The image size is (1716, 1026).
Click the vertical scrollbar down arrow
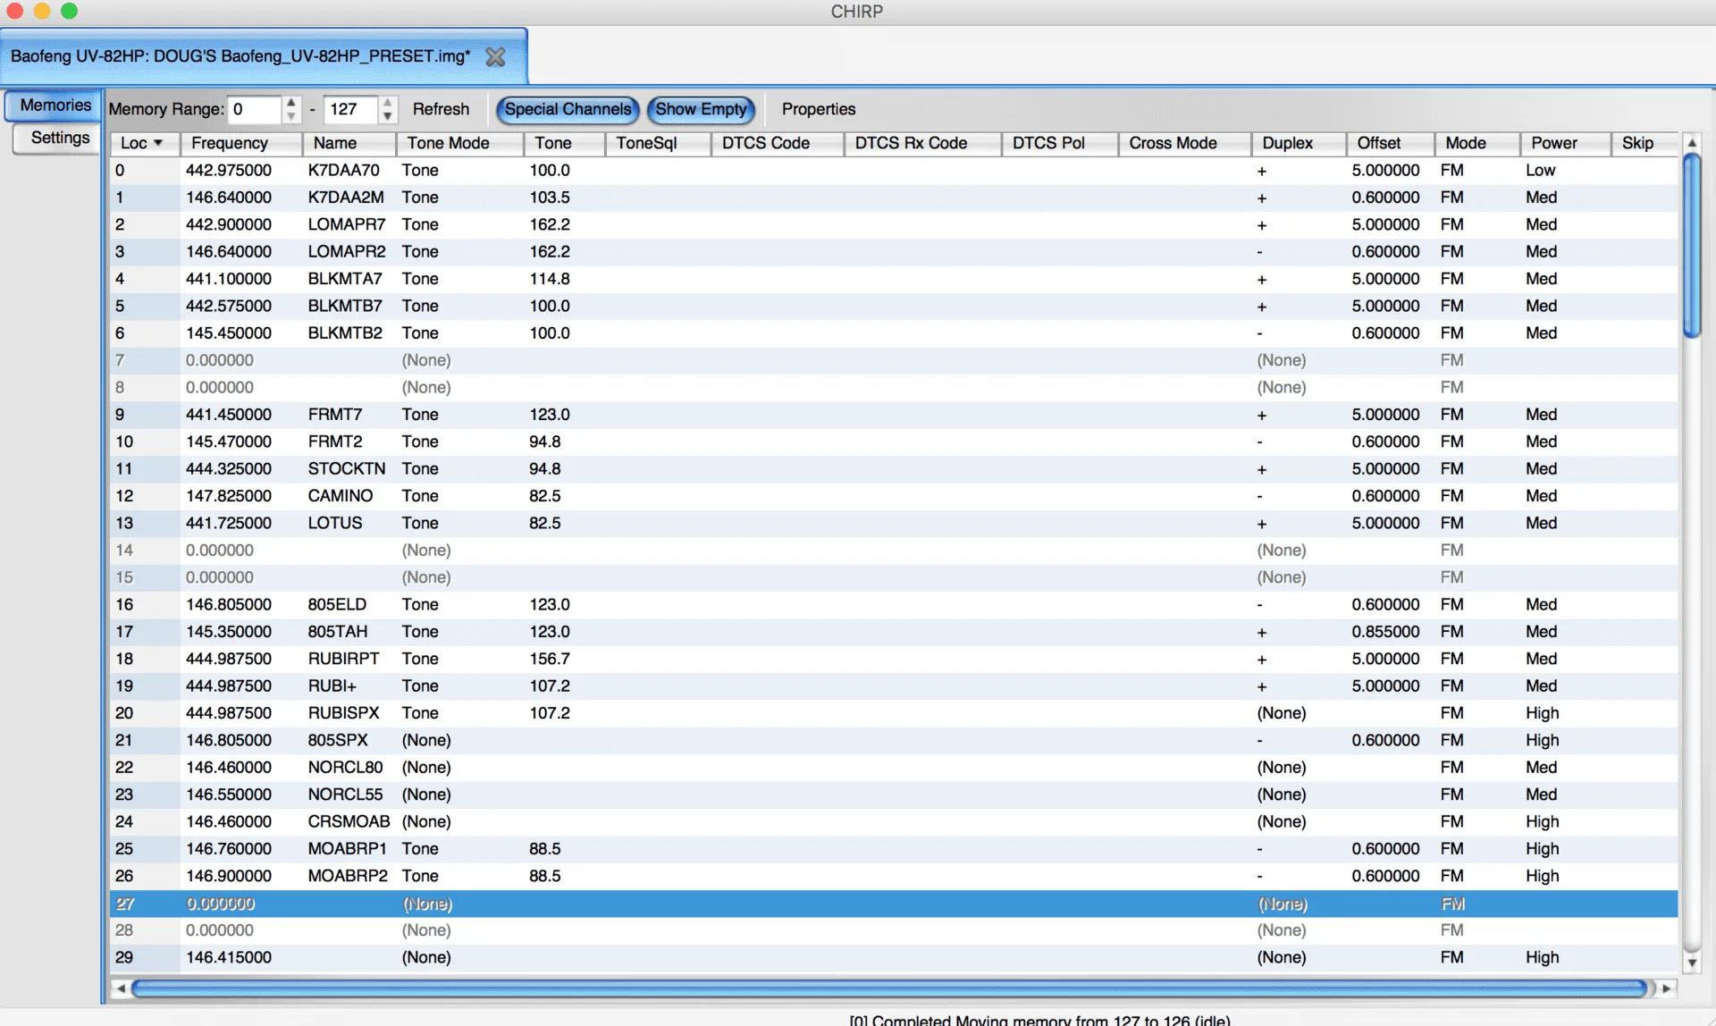point(1691,963)
